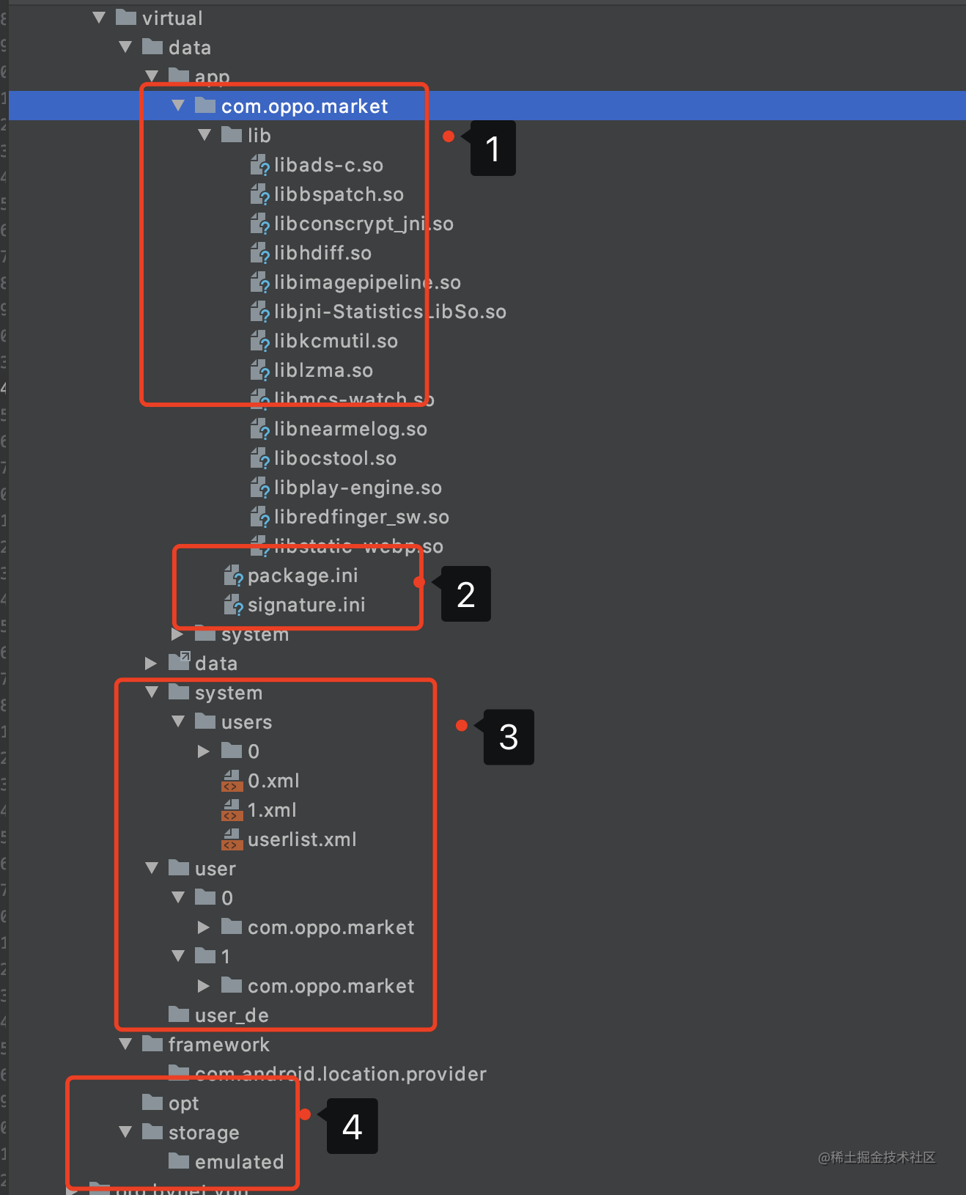
Task: Select the package.ini file name
Action: coord(303,576)
